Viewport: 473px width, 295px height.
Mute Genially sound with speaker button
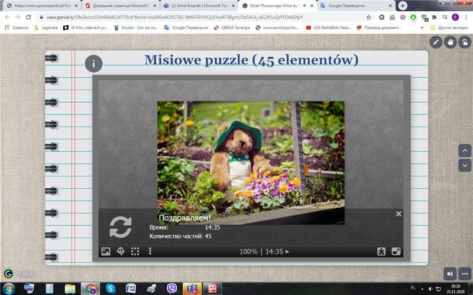pyautogui.click(x=450, y=274)
